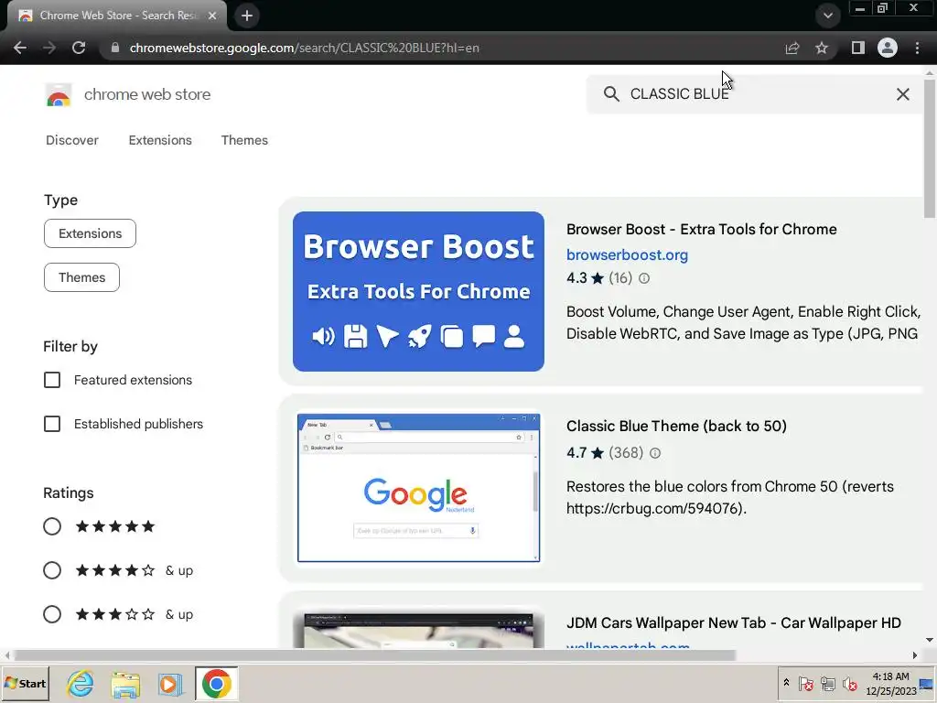Filter type by Themes chip
The width and height of the screenshot is (937, 703).
(x=81, y=277)
